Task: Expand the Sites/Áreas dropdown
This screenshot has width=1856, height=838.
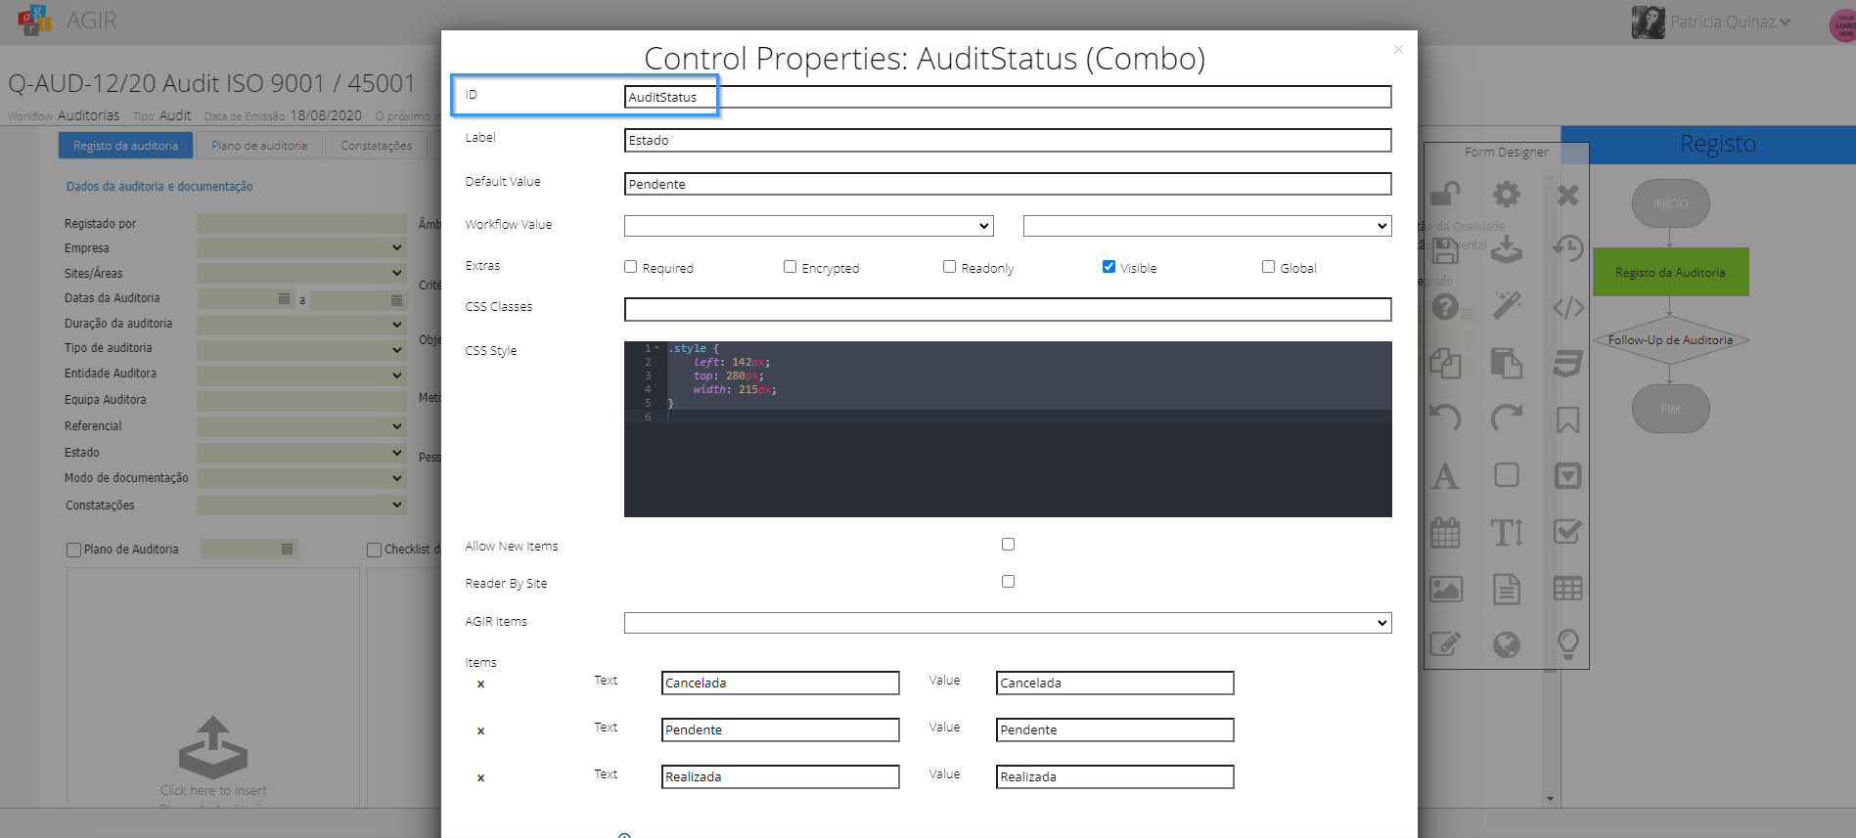Action: click(x=301, y=274)
